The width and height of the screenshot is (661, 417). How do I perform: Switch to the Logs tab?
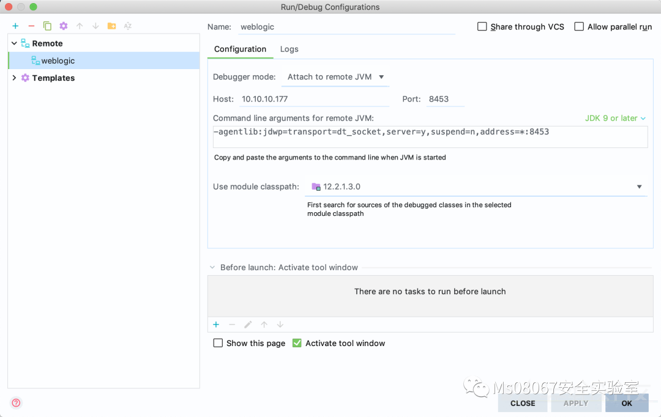pyautogui.click(x=289, y=49)
